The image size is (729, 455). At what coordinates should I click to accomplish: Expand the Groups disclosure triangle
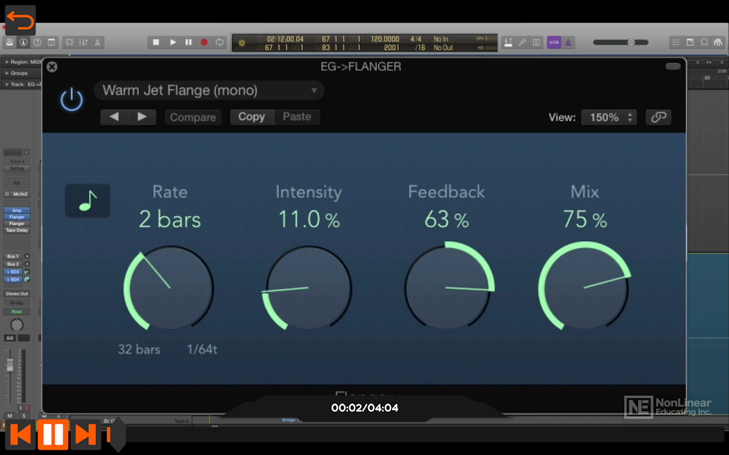point(7,73)
